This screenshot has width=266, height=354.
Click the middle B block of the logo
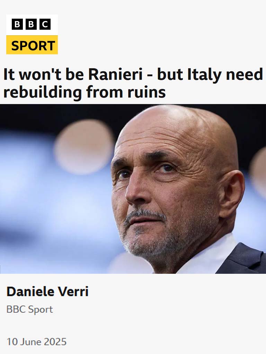pos(31,25)
